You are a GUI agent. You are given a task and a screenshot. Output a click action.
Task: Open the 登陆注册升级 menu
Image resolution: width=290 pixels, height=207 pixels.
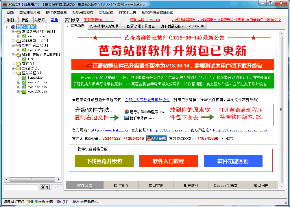click(x=29, y=12)
